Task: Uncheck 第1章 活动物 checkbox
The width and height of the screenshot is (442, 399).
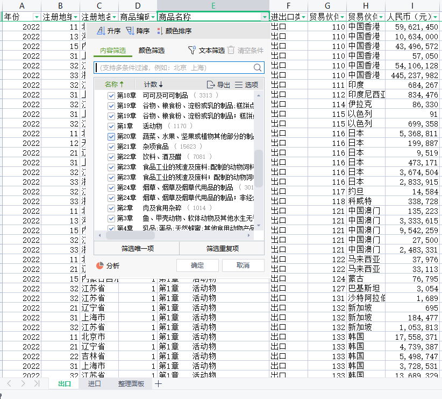Action: [x=111, y=126]
